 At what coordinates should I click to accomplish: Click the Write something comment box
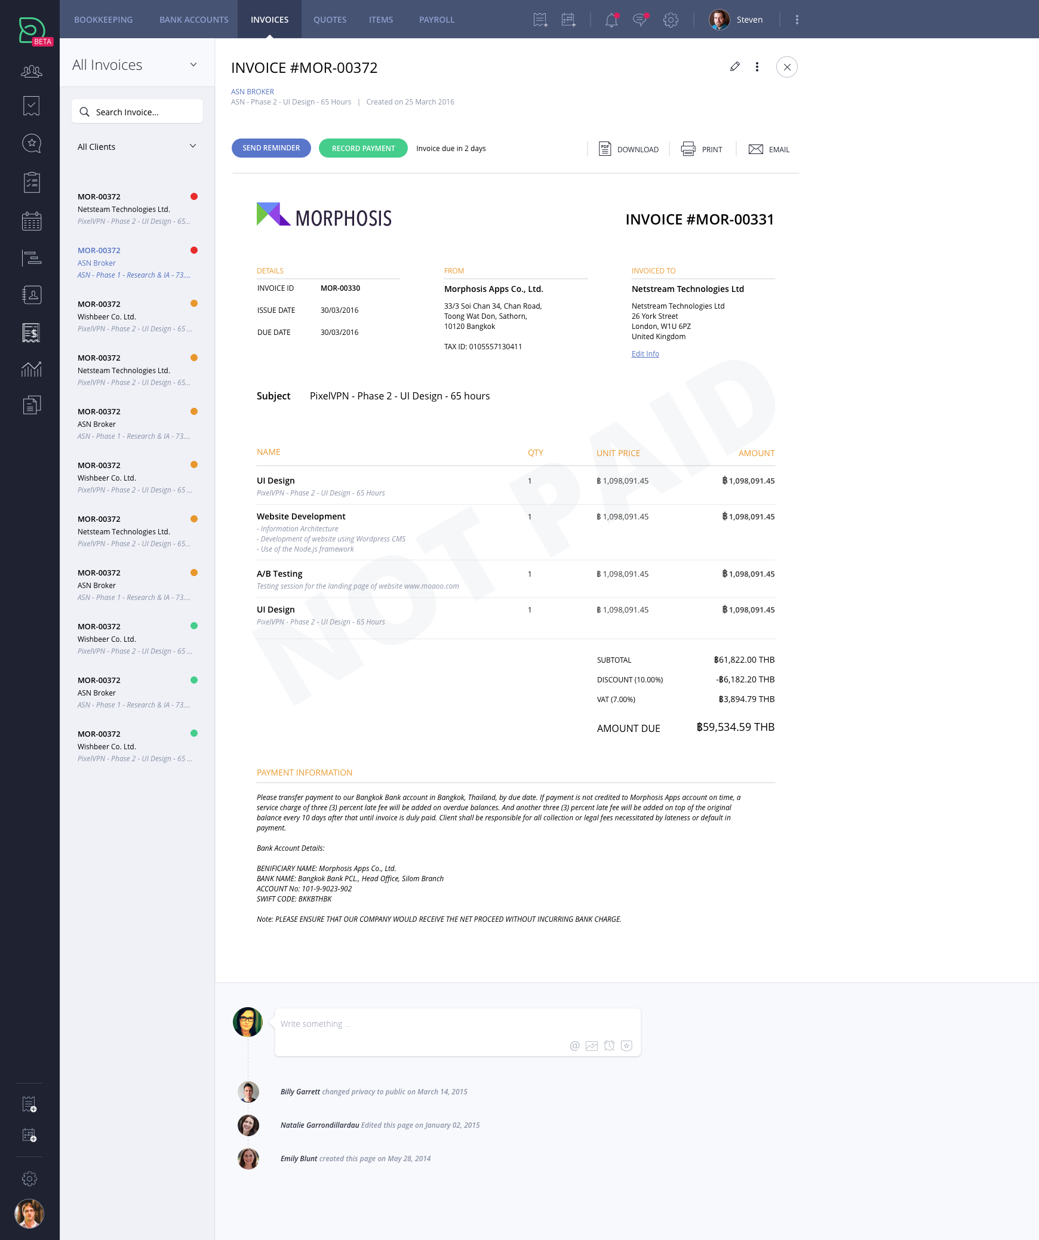pyautogui.click(x=458, y=1032)
